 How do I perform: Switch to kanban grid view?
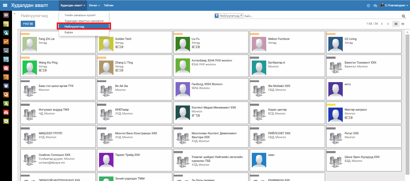396,24
